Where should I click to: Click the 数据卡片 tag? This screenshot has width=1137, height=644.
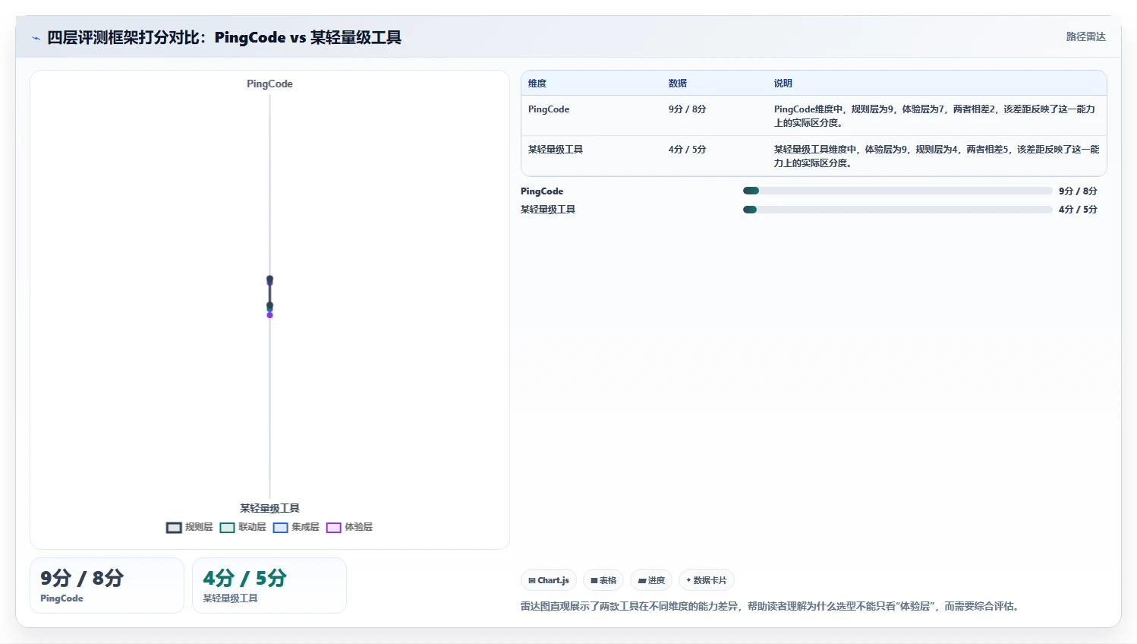click(707, 580)
